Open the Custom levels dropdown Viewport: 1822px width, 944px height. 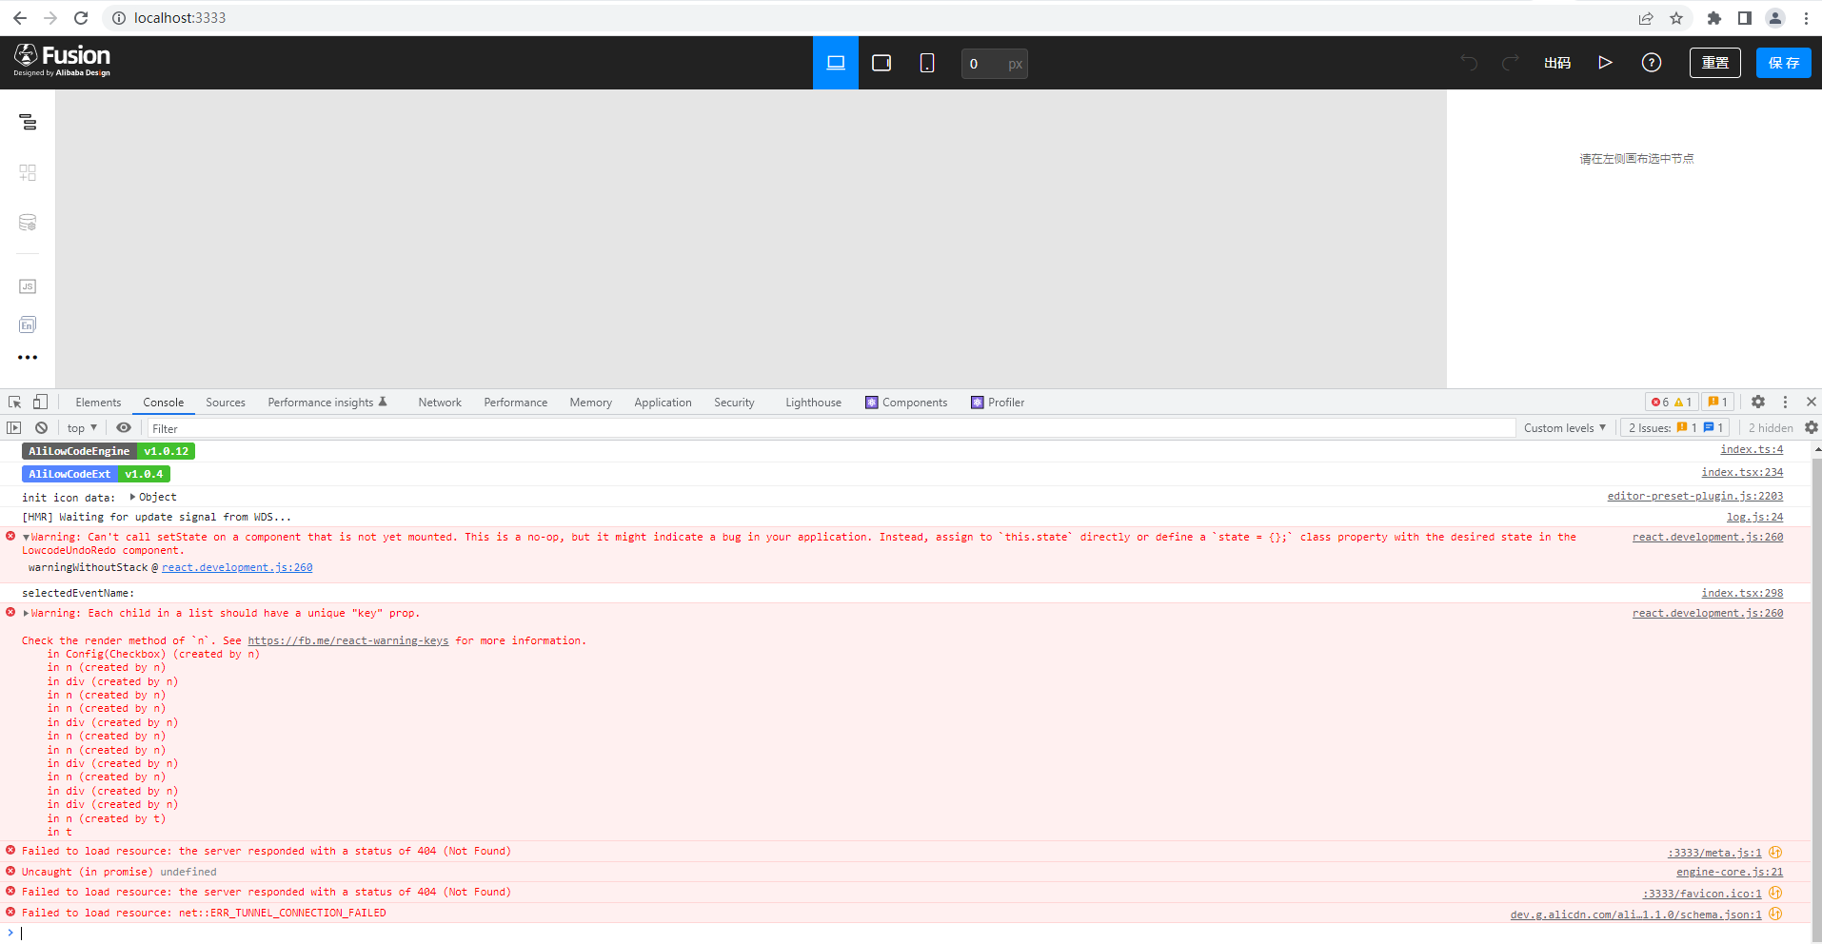(1563, 427)
